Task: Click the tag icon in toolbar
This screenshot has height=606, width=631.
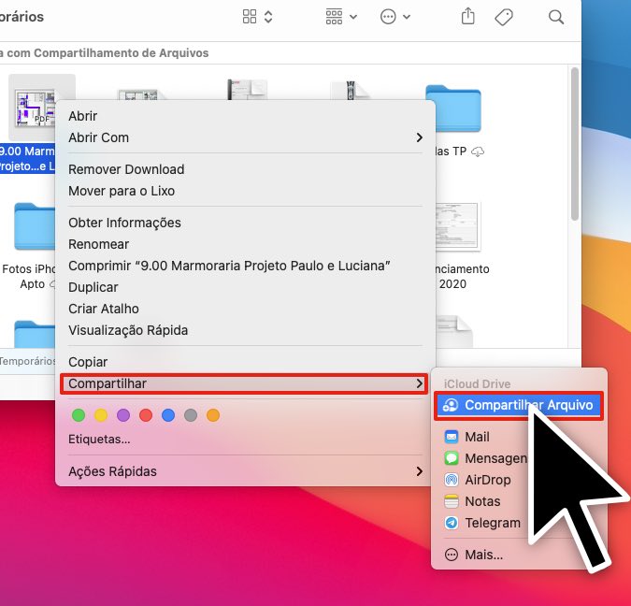Action: (504, 17)
